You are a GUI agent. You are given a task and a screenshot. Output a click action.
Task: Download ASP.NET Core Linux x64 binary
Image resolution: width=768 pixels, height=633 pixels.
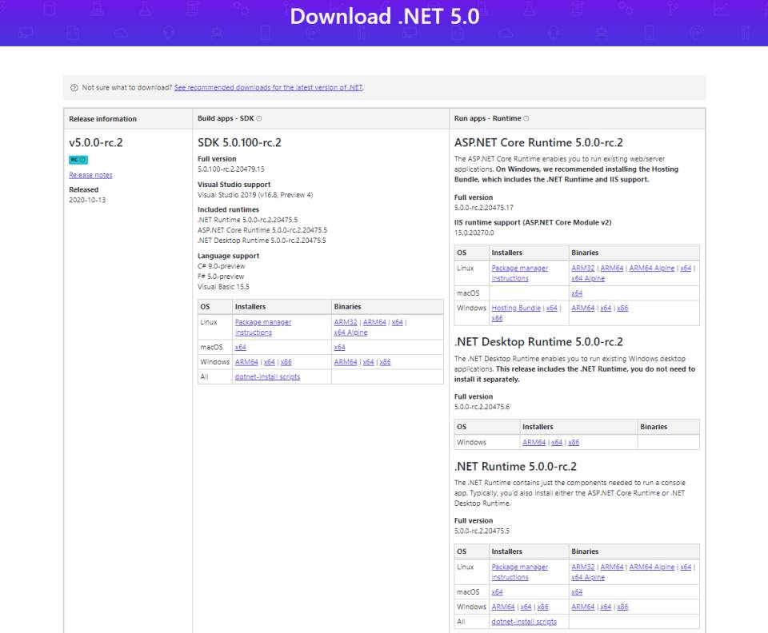(x=686, y=269)
